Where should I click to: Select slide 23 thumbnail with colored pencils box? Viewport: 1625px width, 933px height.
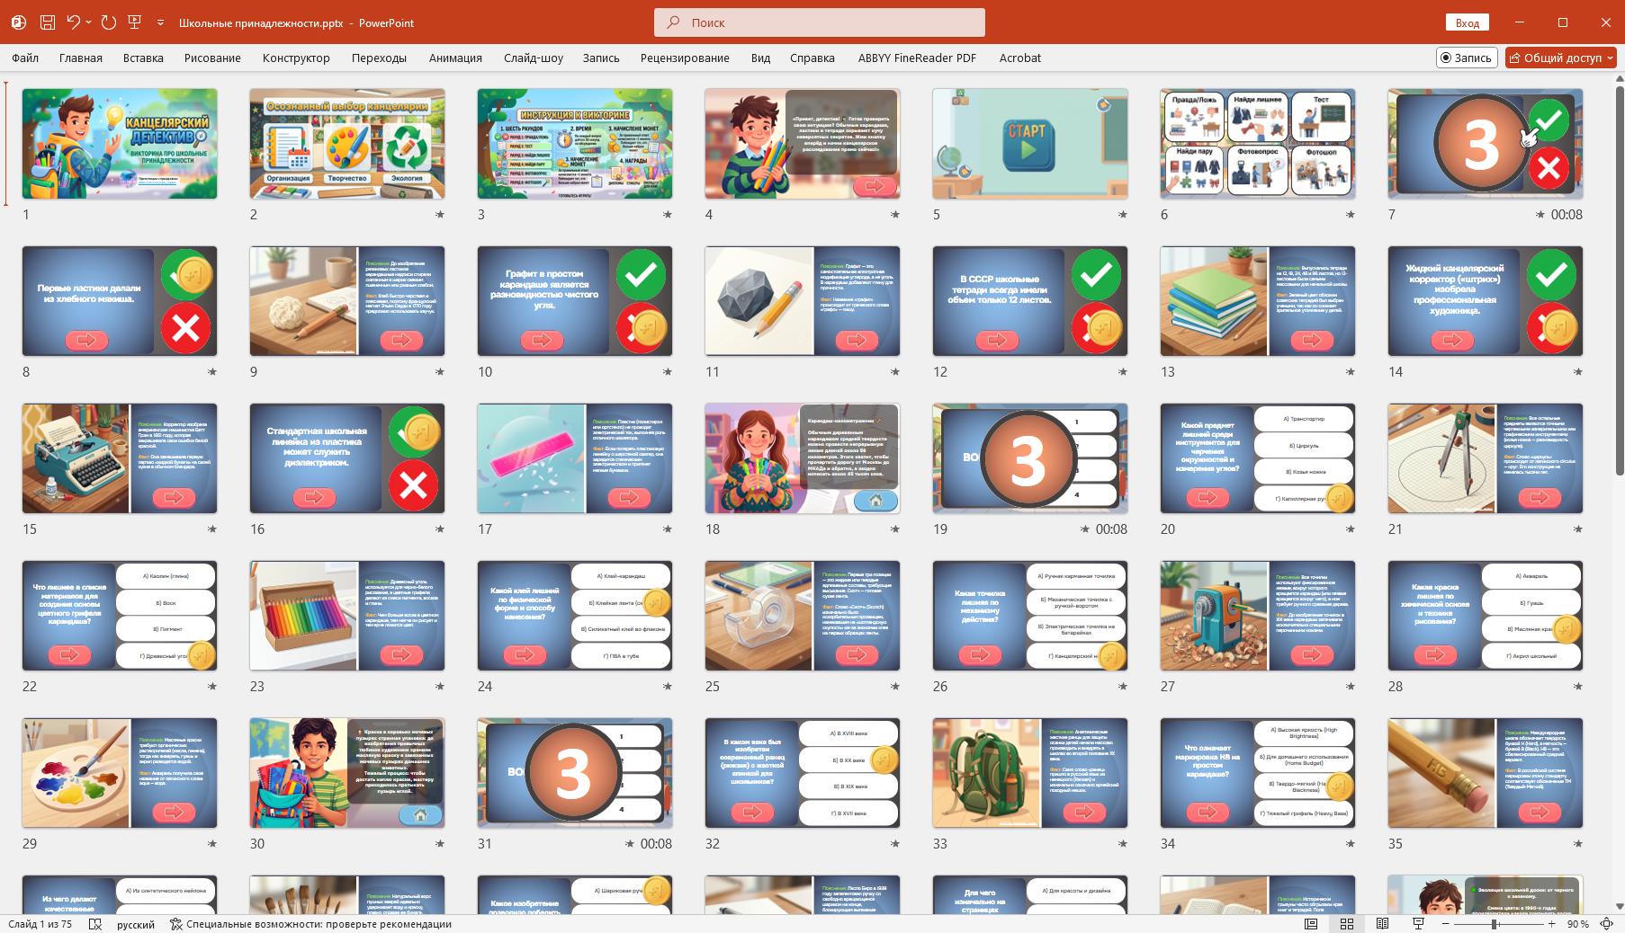pos(347,616)
